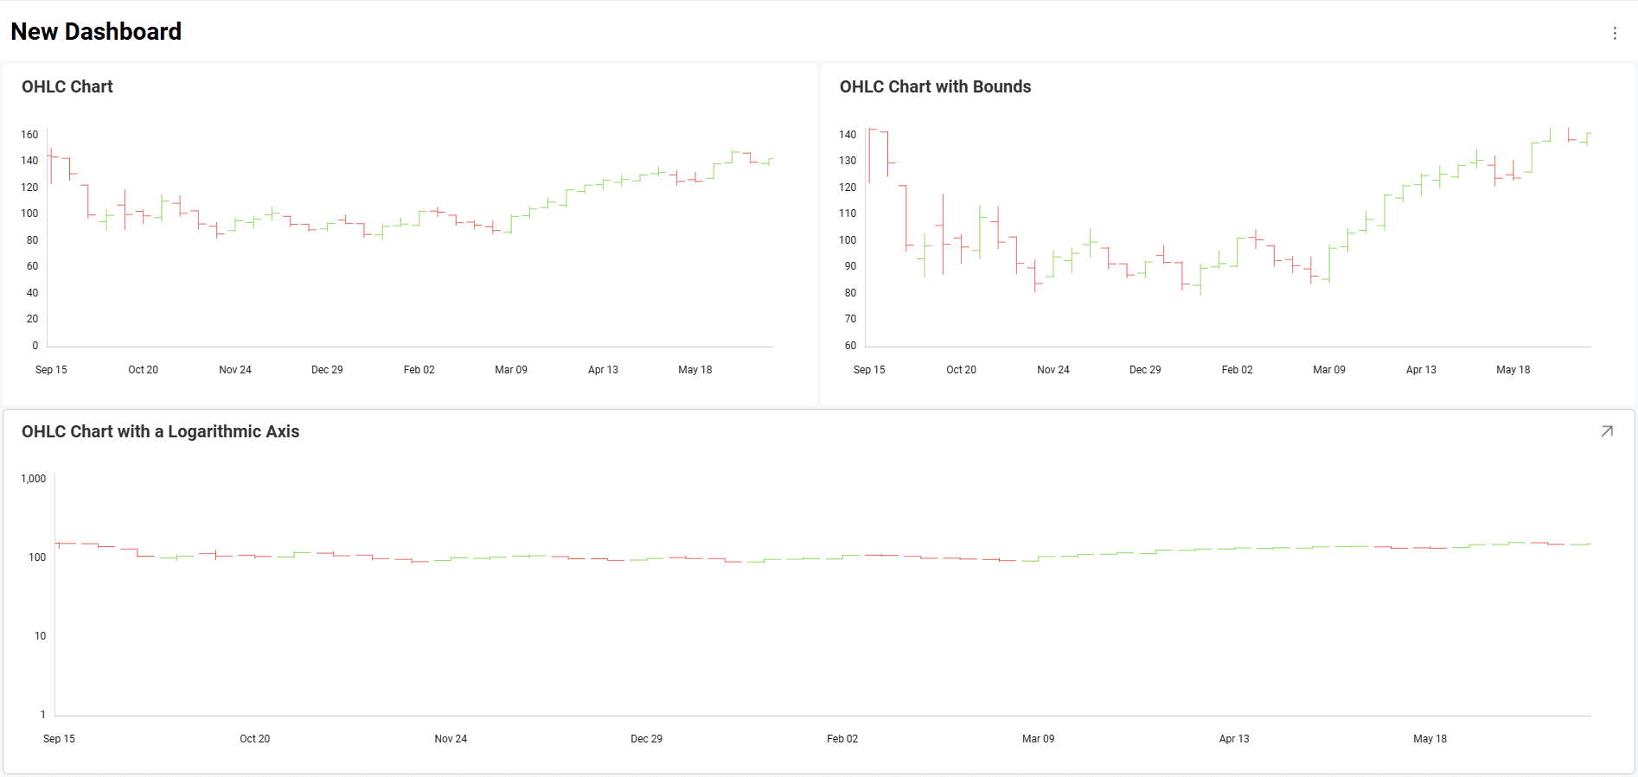This screenshot has height=777, width=1638.
Task: Click the 10 y-axis label in Logarithmic chart
Action: click(x=41, y=636)
